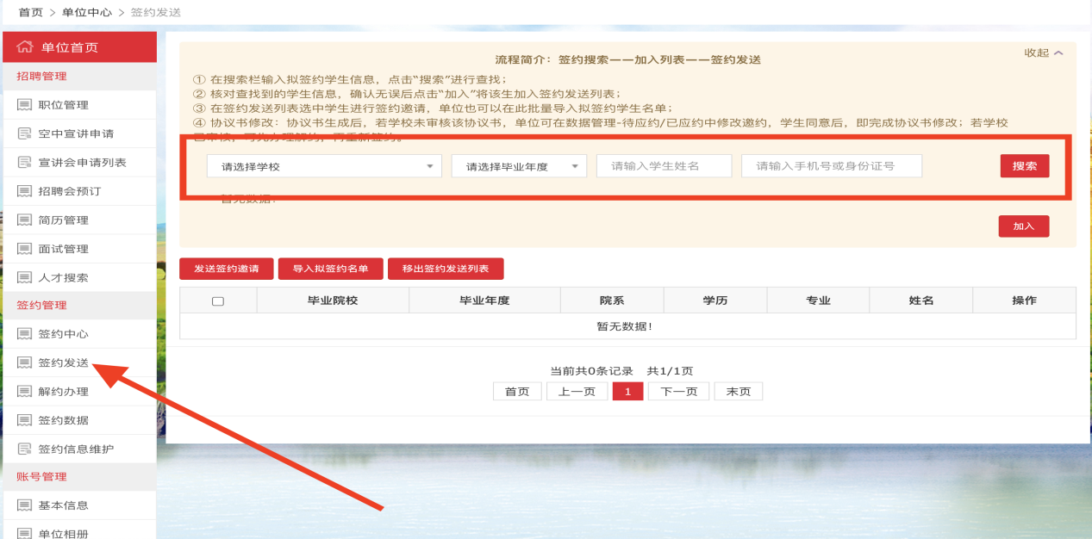
Task: Click the icon next to 人才搜索
Action: pyautogui.click(x=24, y=277)
